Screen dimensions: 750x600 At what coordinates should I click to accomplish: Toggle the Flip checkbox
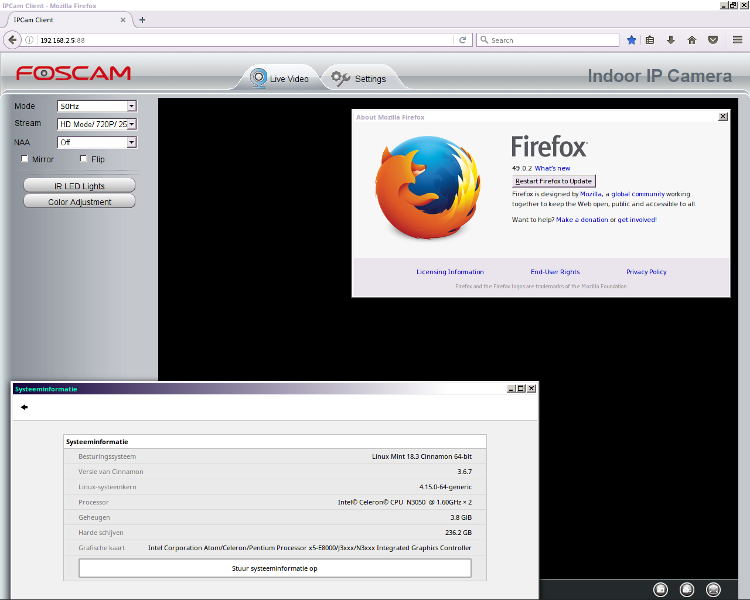tap(84, 159)
